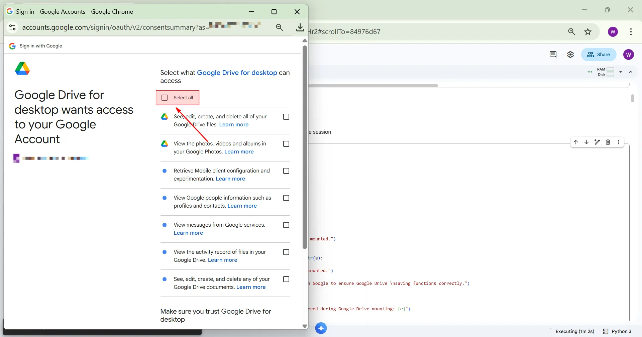Move the Colab cell down
642x337 pixels.
(x=586, y=142)
